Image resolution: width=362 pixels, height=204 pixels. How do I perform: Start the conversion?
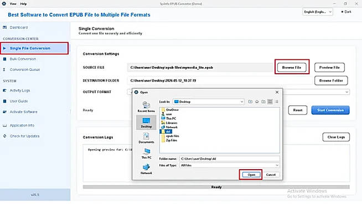(x=330, y=110)
